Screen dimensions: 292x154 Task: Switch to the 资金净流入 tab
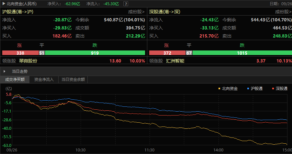(x=44, y=79)
